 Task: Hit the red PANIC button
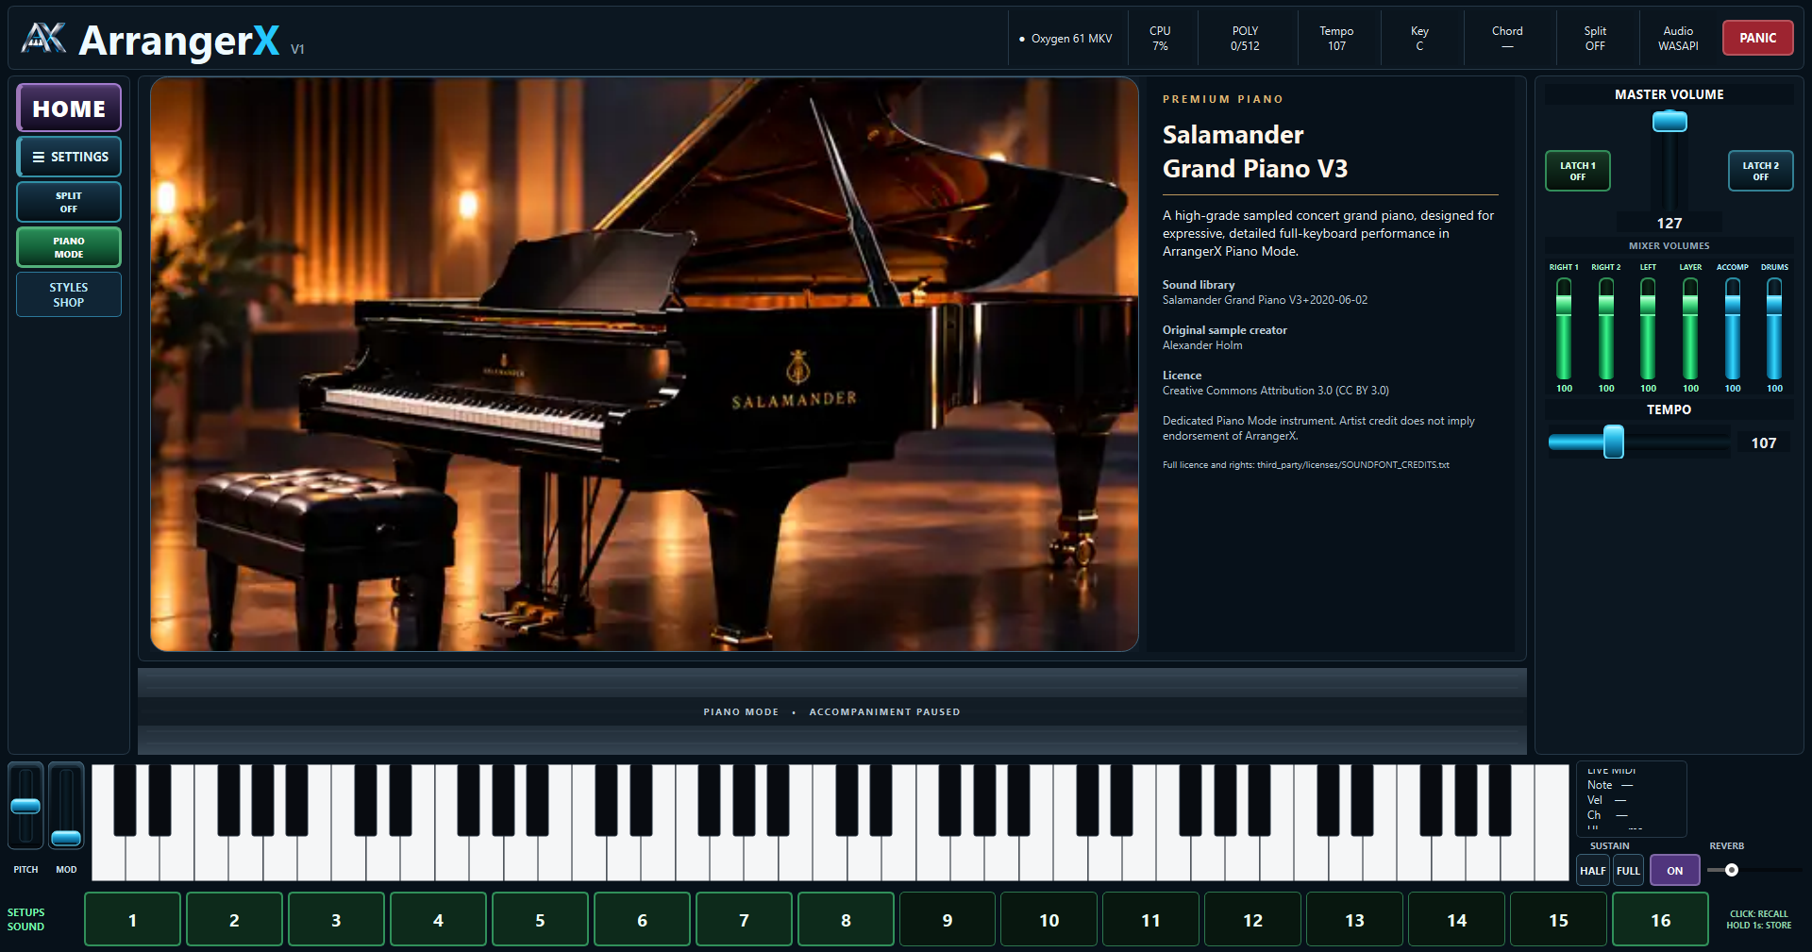[x=1757, y=38]
